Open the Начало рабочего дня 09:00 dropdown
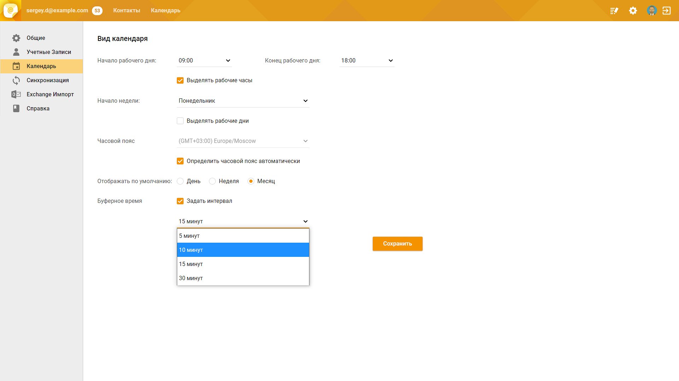 (204, 61)
